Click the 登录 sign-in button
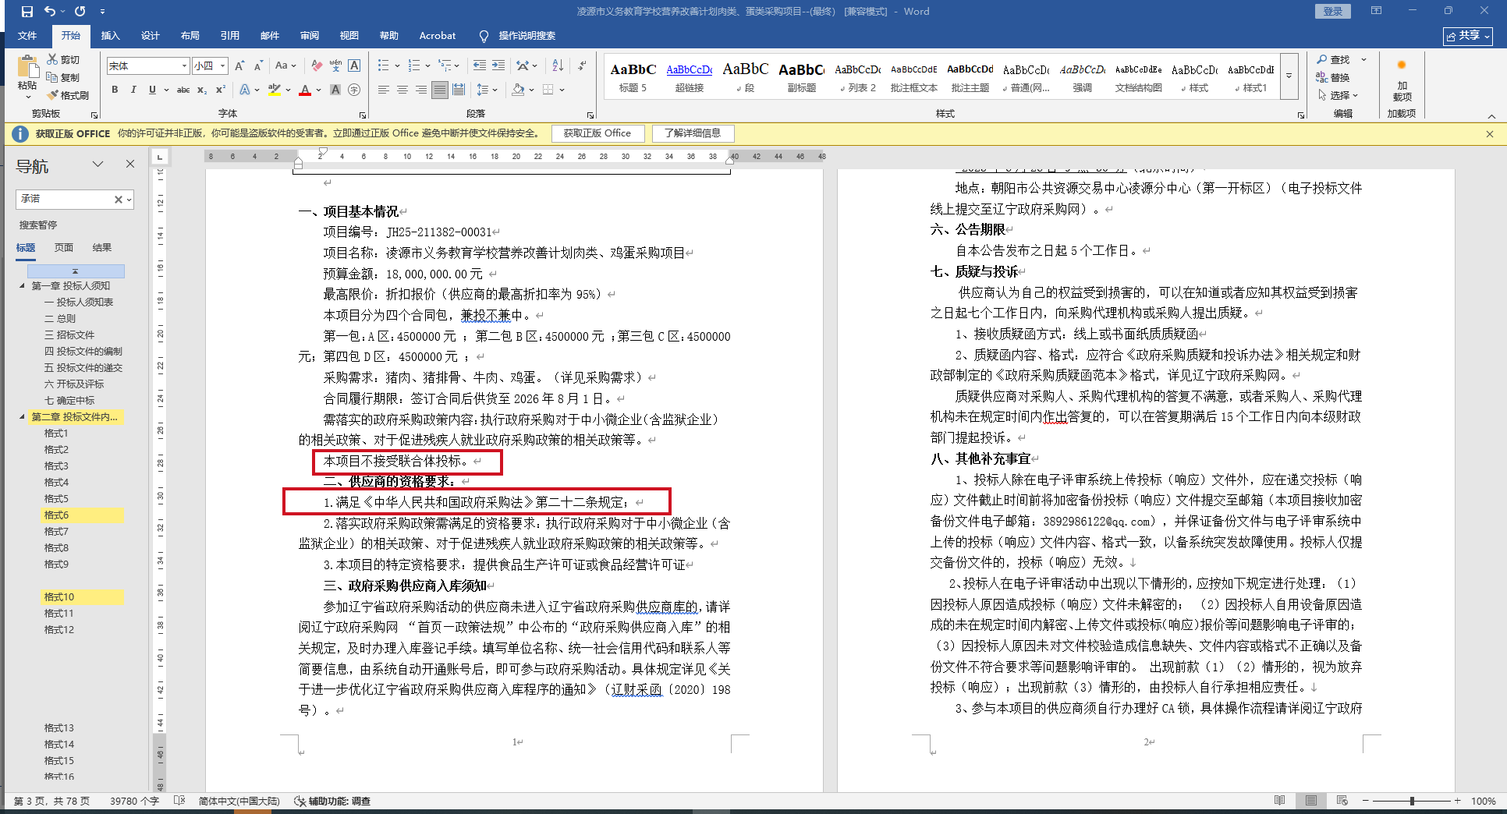 click(x=1333, y=11)
